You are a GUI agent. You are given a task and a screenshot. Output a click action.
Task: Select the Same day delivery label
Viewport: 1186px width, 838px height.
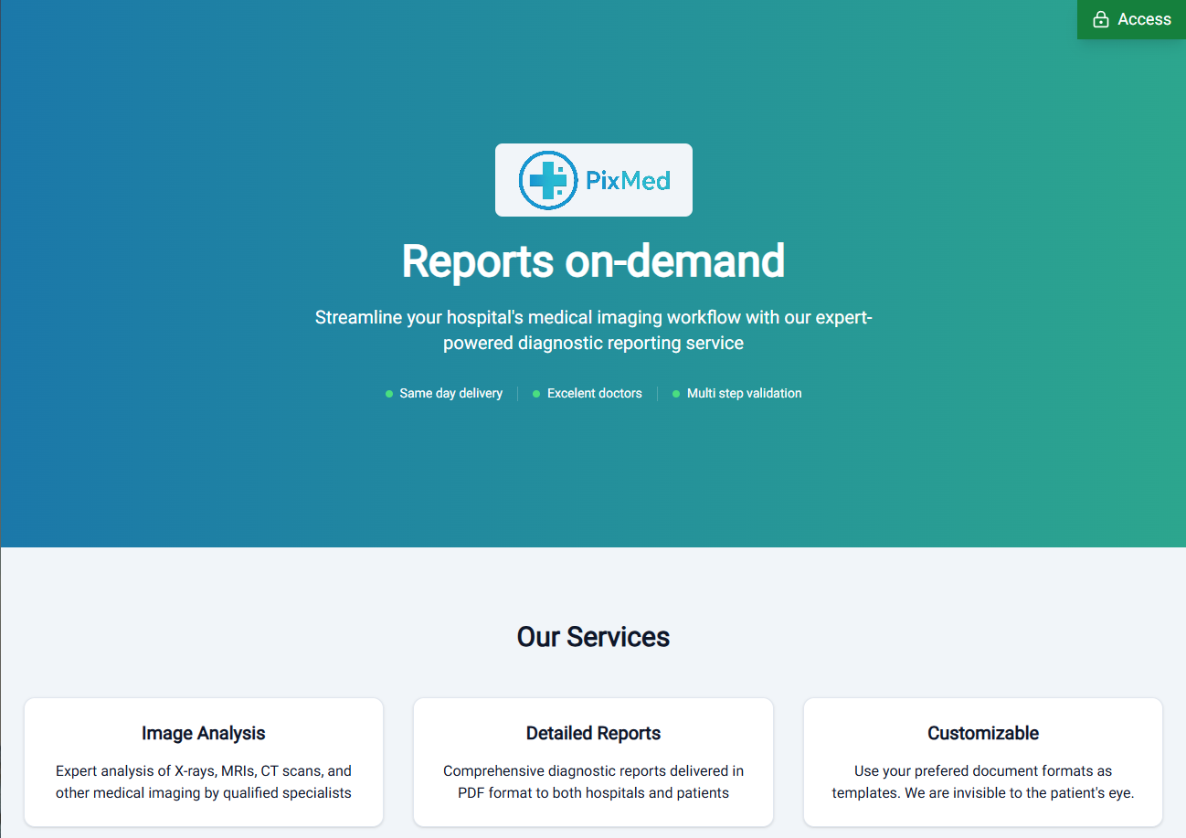[451, 393]
